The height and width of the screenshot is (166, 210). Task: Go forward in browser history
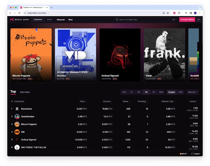[x=15, y=13]
